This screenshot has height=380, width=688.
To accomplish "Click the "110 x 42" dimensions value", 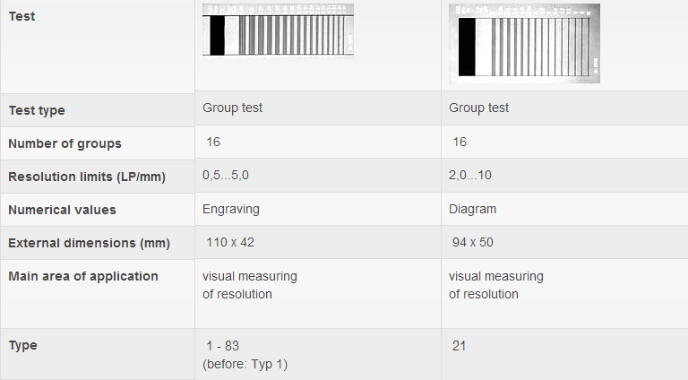I will tap(228, 242).
